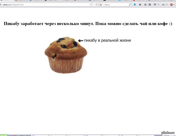
Task: Expand the dropdown arrow beside camera icon
Action: coord(167,5)
